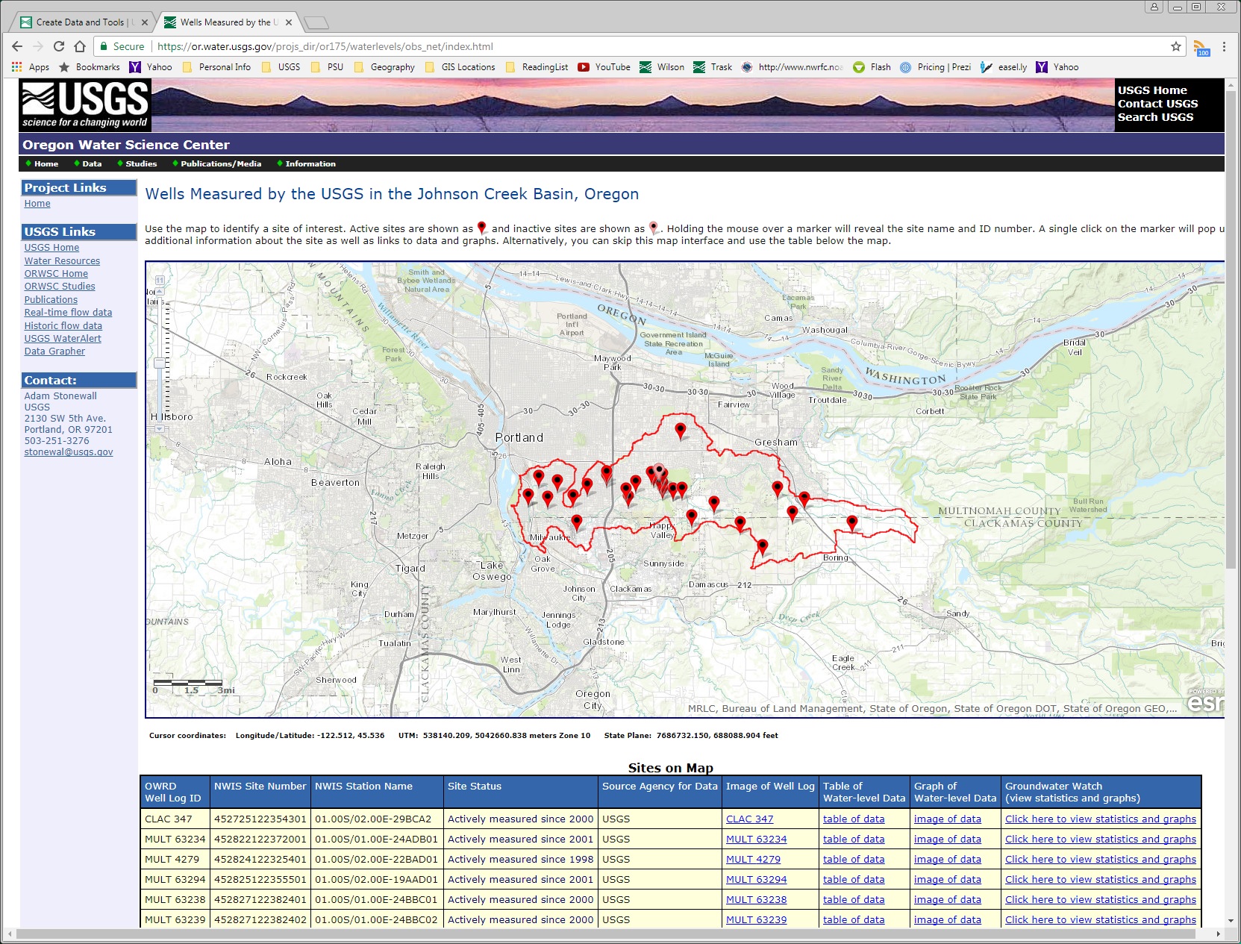Open image of data for MULT 63294
Screen dimensions: 1241x944
(947, 880)
